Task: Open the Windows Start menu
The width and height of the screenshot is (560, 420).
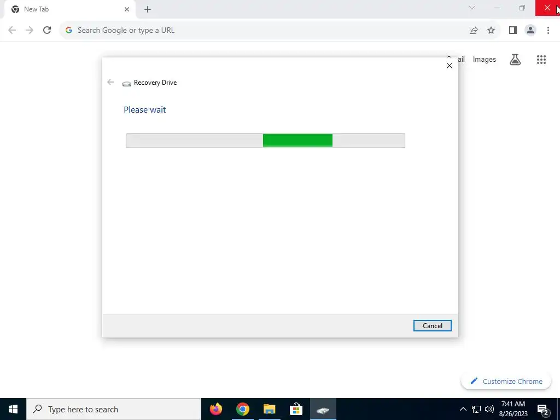Action: 13,409
